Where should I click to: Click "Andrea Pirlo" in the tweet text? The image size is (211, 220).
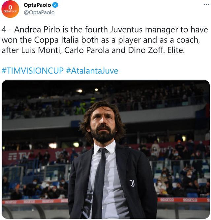pos(31,30)
